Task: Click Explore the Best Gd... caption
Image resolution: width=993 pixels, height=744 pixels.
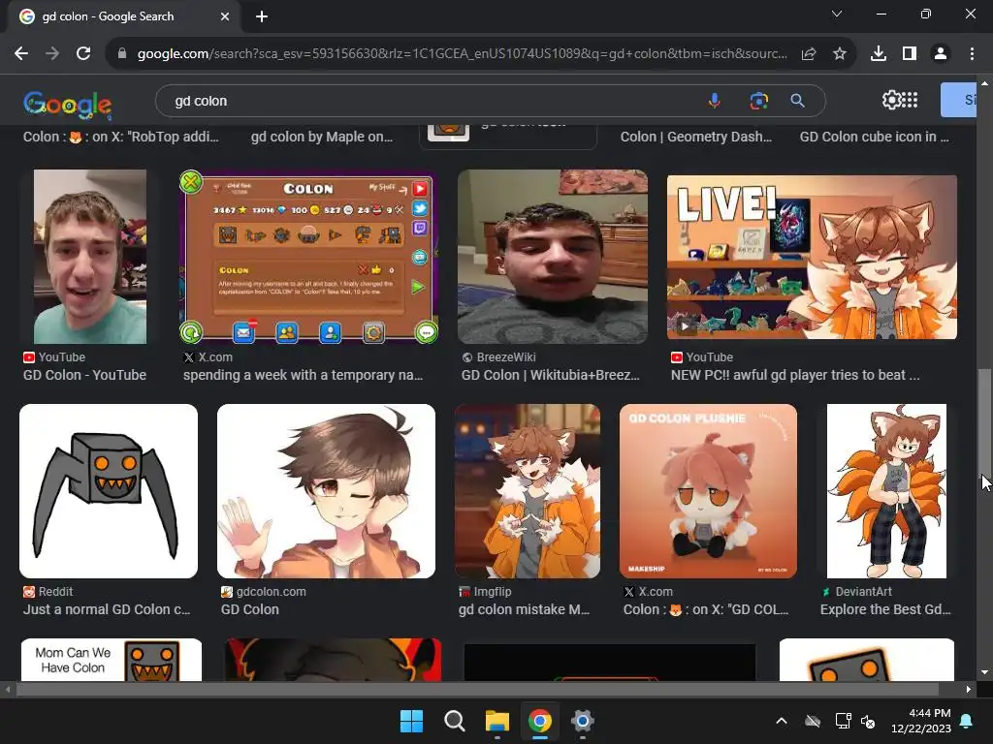Action: (885, 610)
